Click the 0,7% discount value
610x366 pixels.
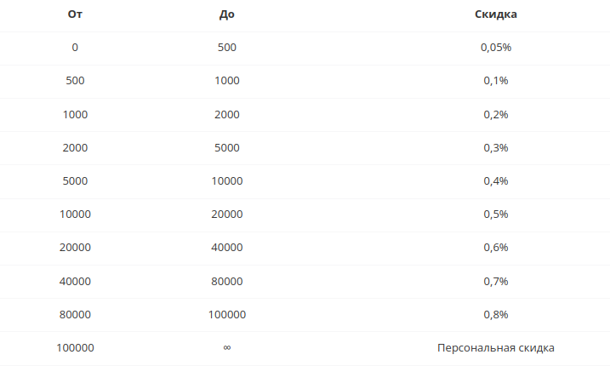click(496, 281)
